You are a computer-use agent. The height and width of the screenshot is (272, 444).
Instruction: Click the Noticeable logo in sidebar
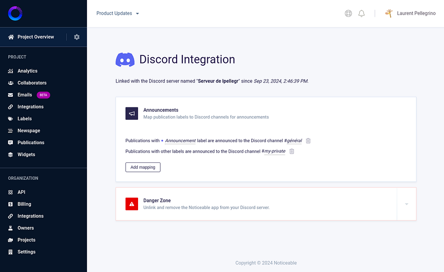pos(15,13)
